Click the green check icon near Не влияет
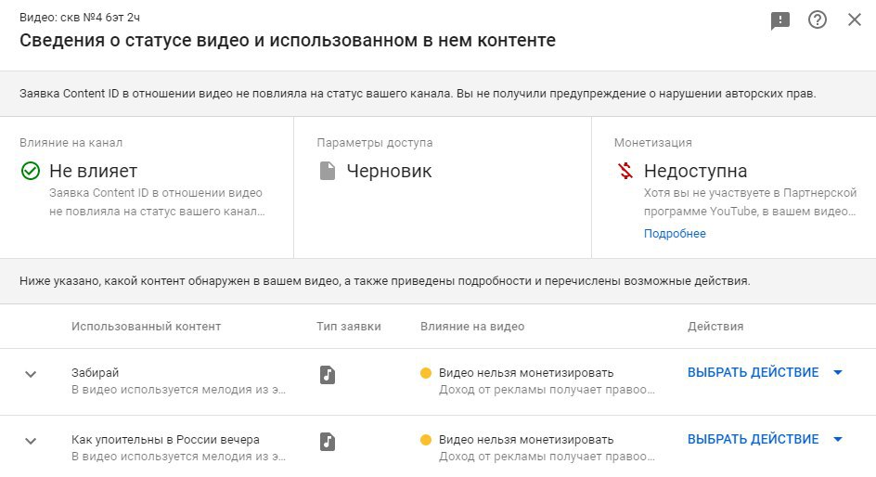The width and height of the screenshot is (876, 477). 31,171
